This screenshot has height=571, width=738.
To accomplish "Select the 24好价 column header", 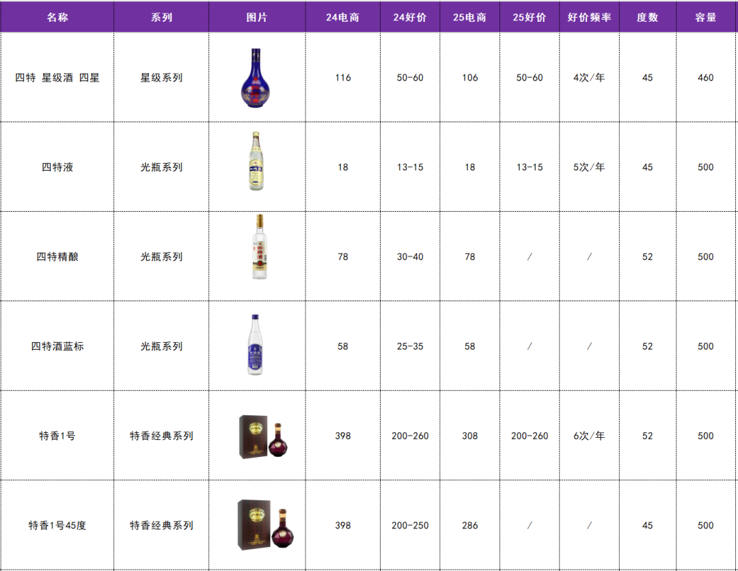I will point(410,17).
